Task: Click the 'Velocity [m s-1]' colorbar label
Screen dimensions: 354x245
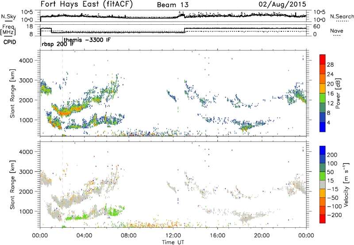Action: coord(346,184)
